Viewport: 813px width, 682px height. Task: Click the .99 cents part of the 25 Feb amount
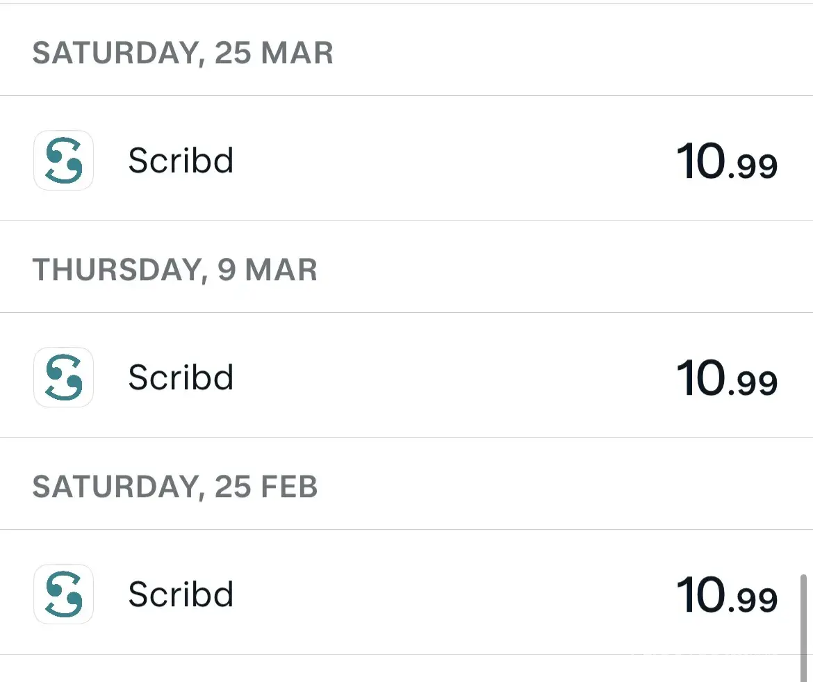[x=754, y=601]
